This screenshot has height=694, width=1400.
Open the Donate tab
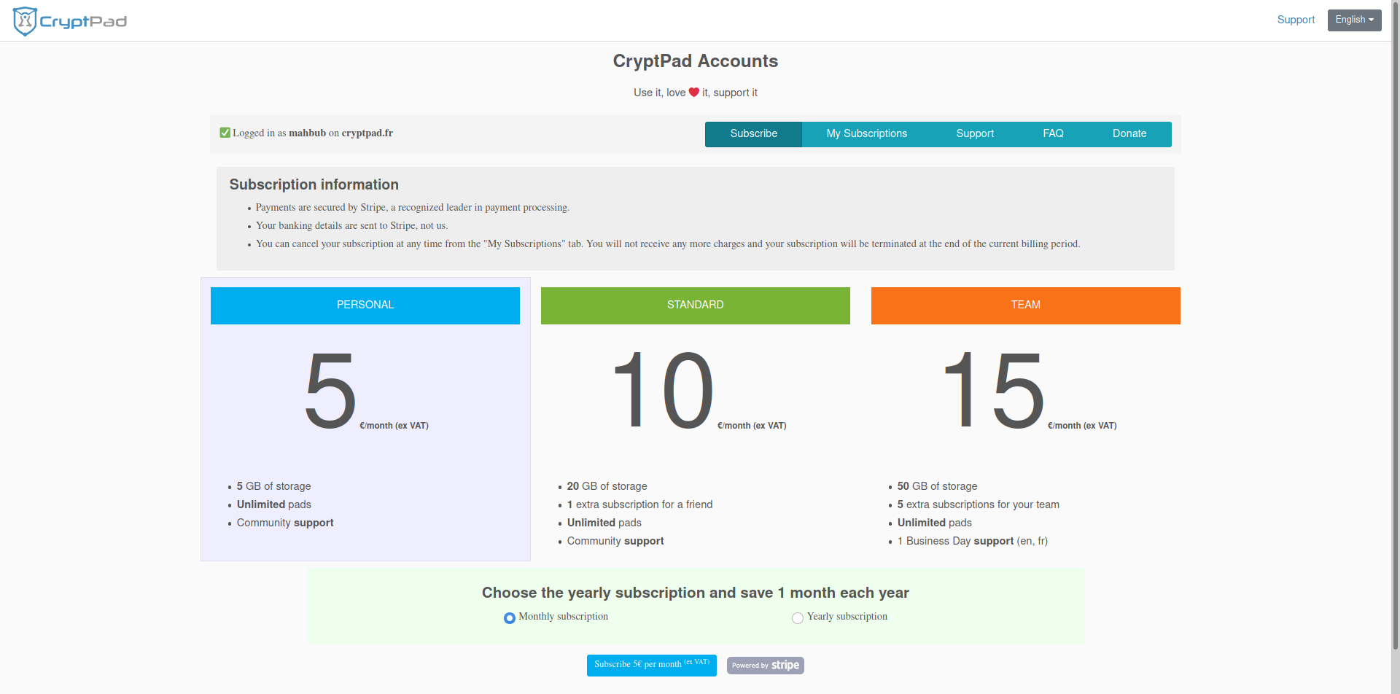point(1129,134)
